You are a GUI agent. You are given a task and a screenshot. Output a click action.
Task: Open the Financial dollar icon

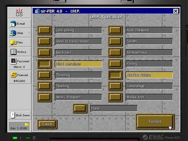point(13,75)
